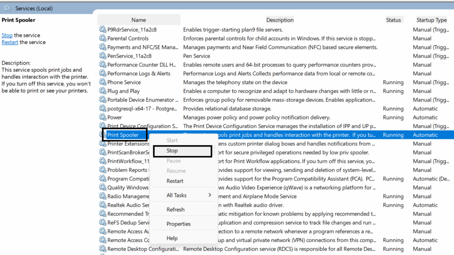Click the Phone Service gear icon
The height and width of the screenshot is (255, 454).
tap(102, 82)
